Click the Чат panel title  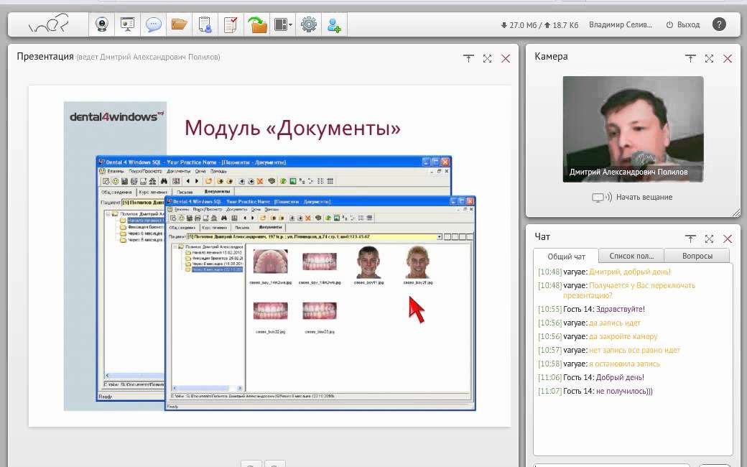(542, 237)
